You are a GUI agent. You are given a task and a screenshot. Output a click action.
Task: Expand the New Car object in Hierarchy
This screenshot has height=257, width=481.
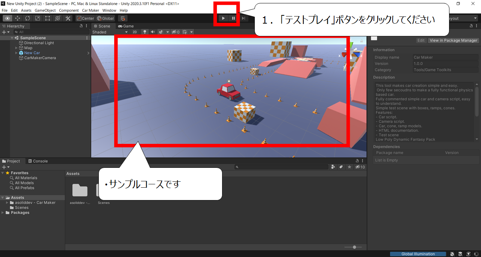(16, 53)
